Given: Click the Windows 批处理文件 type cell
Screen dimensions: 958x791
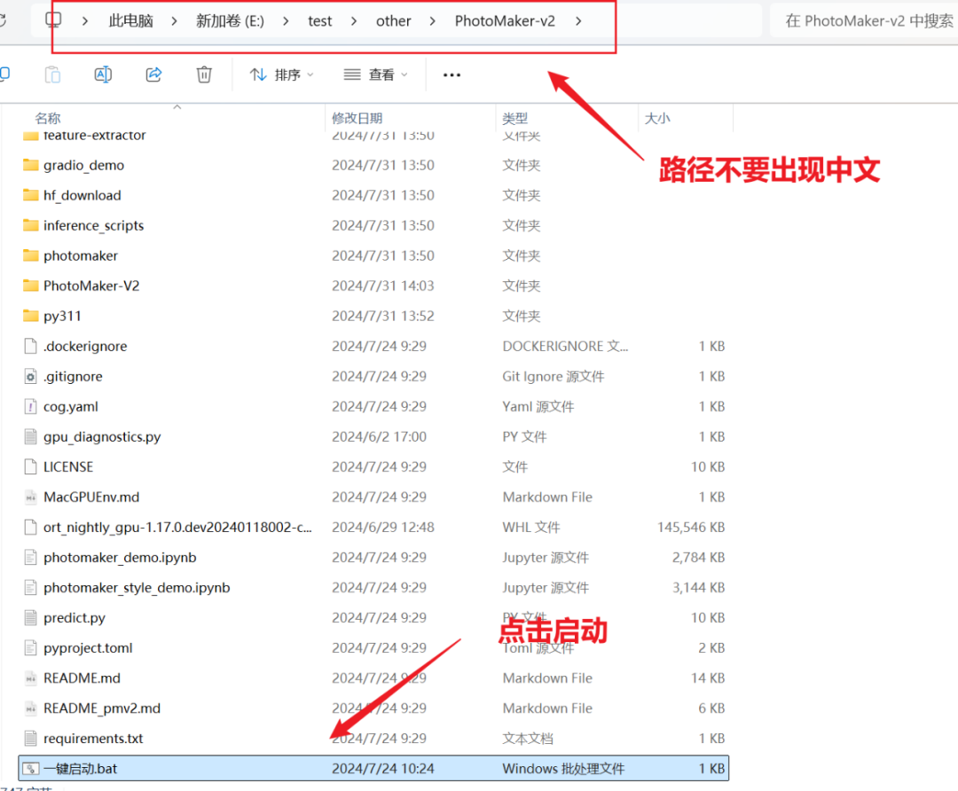Looking at the screenshot, I should click(563, 769).
